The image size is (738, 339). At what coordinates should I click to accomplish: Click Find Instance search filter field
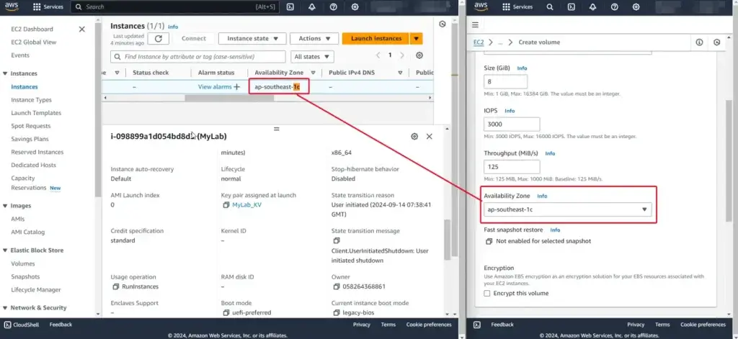point(197,56)
